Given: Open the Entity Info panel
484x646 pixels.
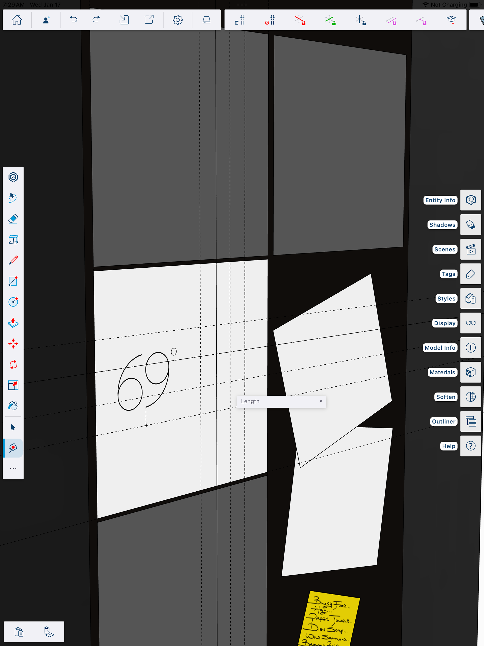Looking at the screenshot, I should (x=471, y=200).
